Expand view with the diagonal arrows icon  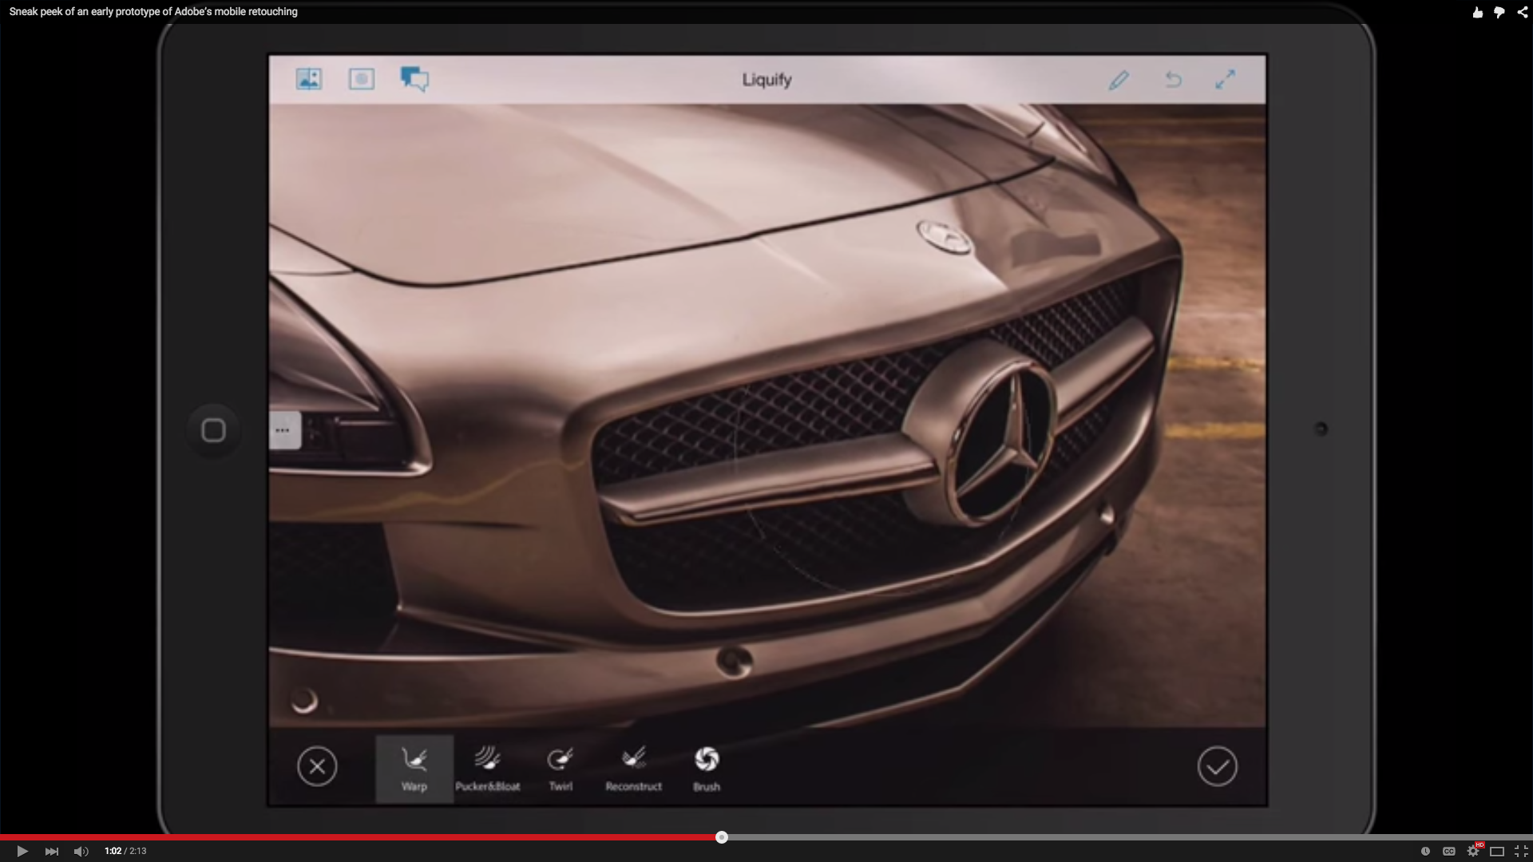(1225, 79)
